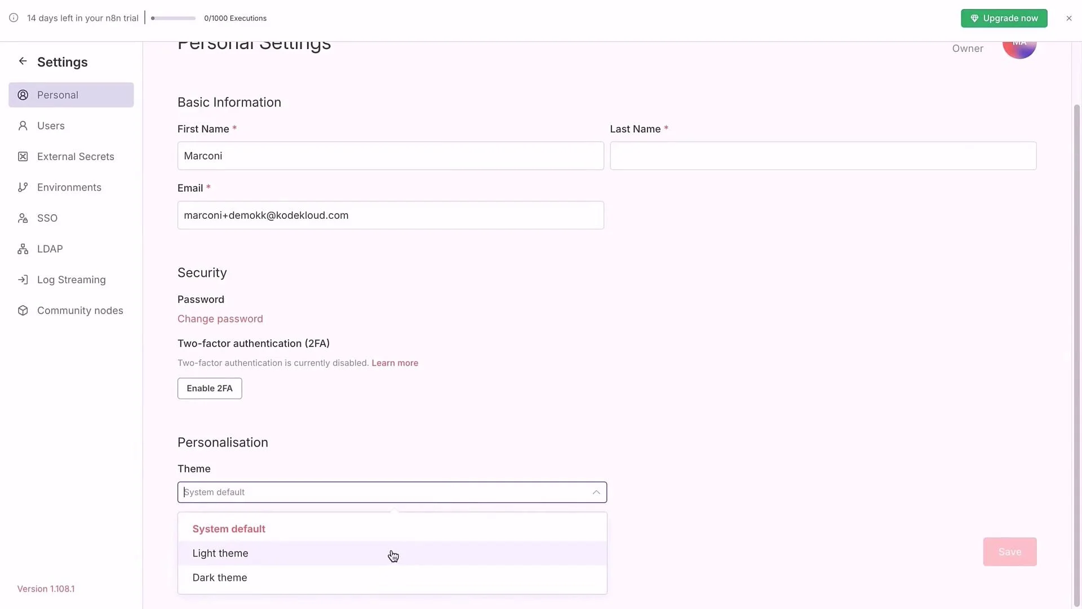The height and width of the screenshot is (609, 1082).
Task: Click the SSO user-lock icon
Action: click(23, 218)
